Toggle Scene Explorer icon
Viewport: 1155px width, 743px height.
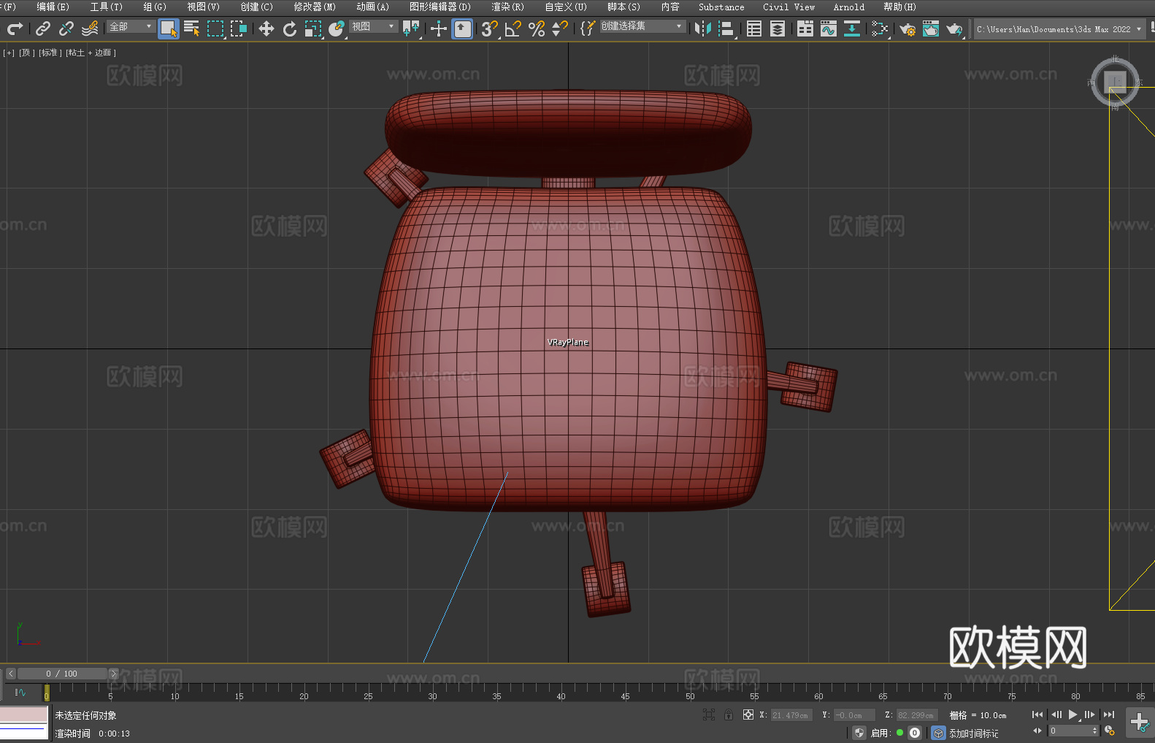coord(754,28)
